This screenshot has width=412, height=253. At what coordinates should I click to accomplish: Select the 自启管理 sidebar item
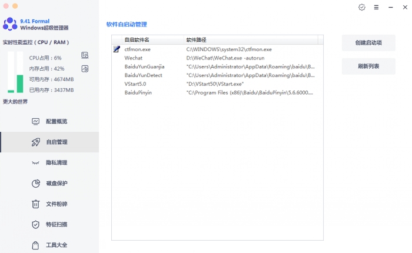click(x=49, y=142)
